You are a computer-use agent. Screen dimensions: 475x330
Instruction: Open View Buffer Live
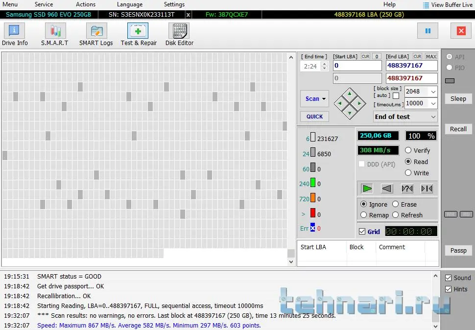point(448,5)
